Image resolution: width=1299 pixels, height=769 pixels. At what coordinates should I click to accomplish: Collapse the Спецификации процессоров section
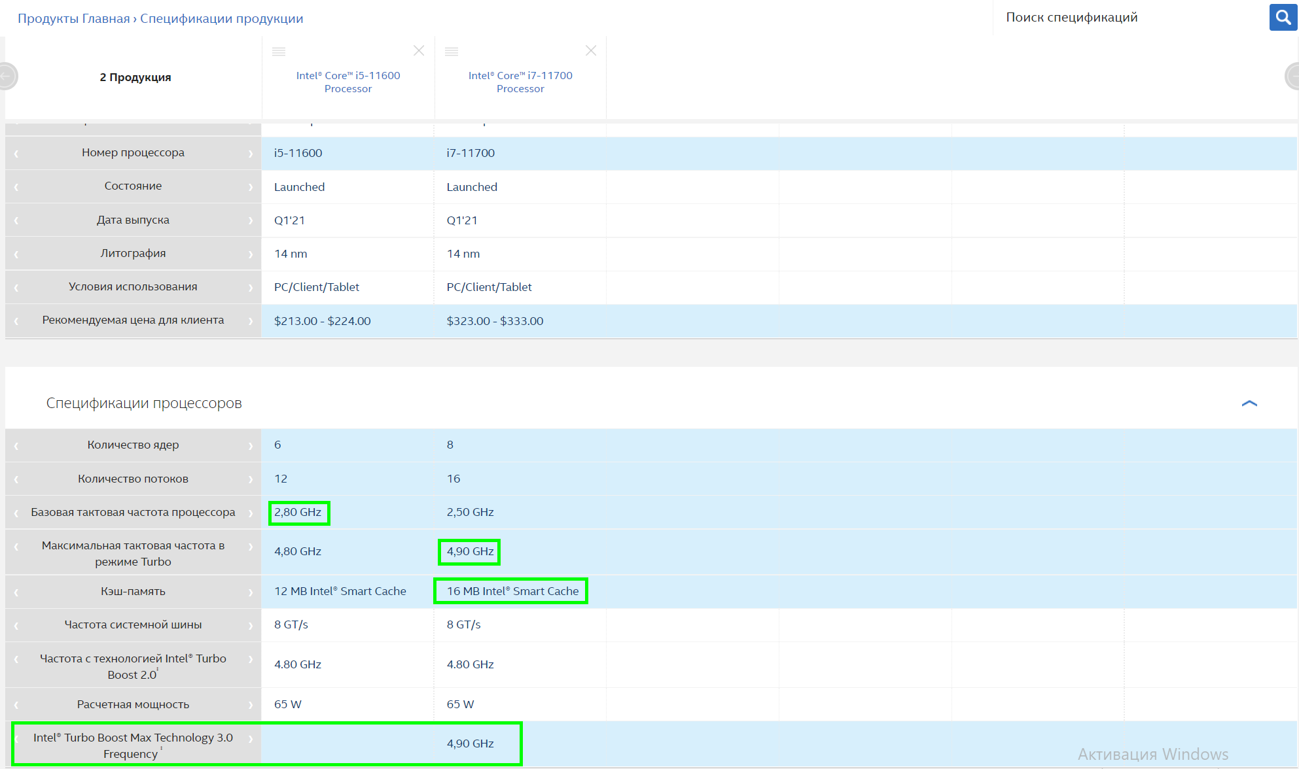[x=1249, y=403]
